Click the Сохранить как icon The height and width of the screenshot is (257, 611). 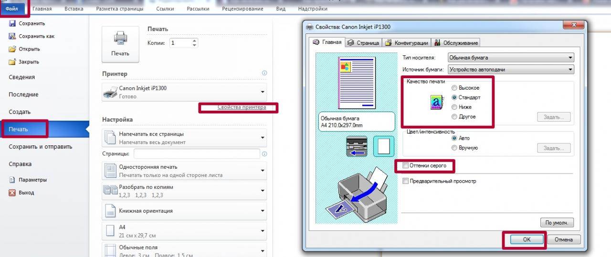[12, 36]
